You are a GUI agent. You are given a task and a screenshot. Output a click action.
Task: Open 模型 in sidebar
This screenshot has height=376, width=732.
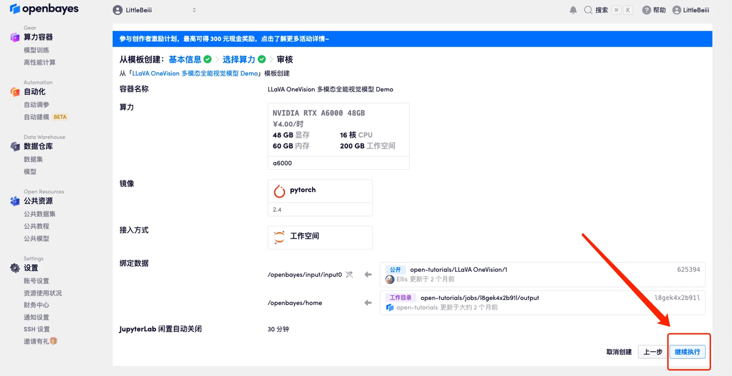point(30,172)
